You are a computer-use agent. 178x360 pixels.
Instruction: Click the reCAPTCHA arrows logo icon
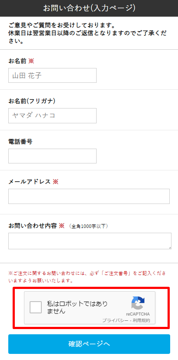point(138,303)
